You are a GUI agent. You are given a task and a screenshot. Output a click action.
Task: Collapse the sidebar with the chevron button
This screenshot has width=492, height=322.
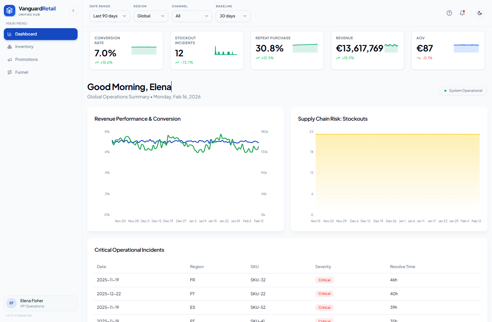pyautogui.click(x=73, y=11)
